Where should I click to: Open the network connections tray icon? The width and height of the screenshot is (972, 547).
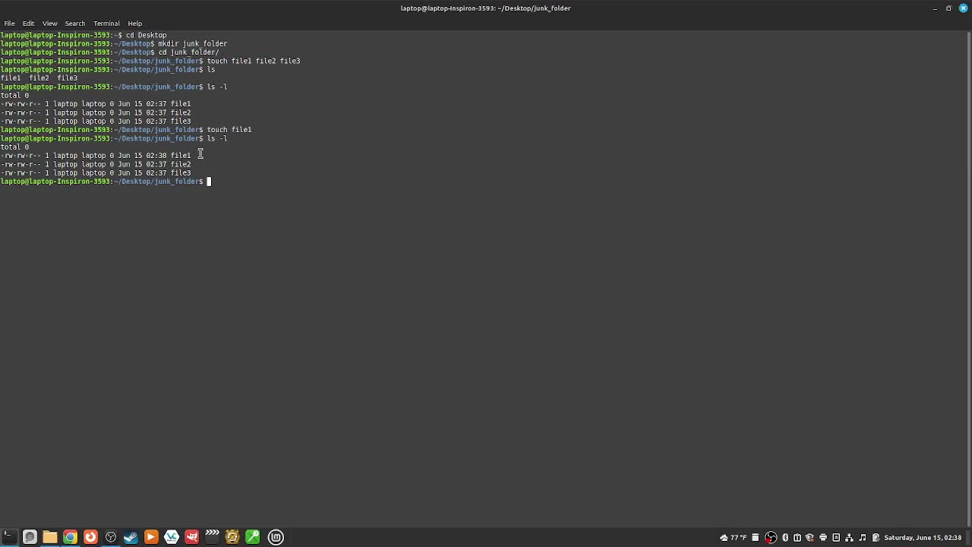tap(849, 538)
